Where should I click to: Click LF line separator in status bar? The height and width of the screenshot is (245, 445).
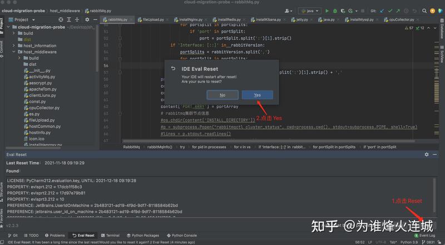(x=370, y=242)
